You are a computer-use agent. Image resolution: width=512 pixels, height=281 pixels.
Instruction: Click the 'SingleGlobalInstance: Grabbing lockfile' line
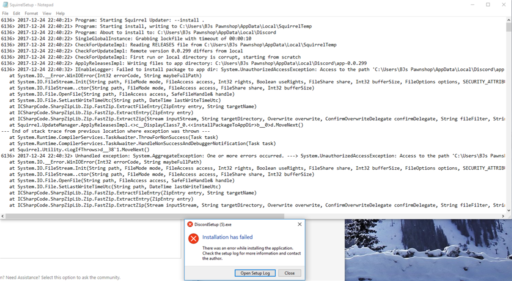click(126, 38)
